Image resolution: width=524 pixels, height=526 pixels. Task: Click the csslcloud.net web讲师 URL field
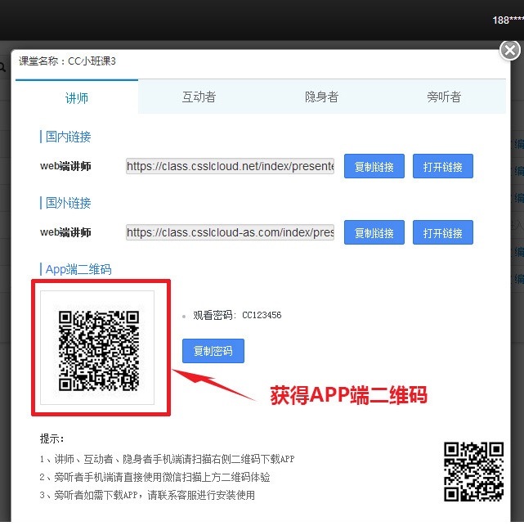coord(230,167)
